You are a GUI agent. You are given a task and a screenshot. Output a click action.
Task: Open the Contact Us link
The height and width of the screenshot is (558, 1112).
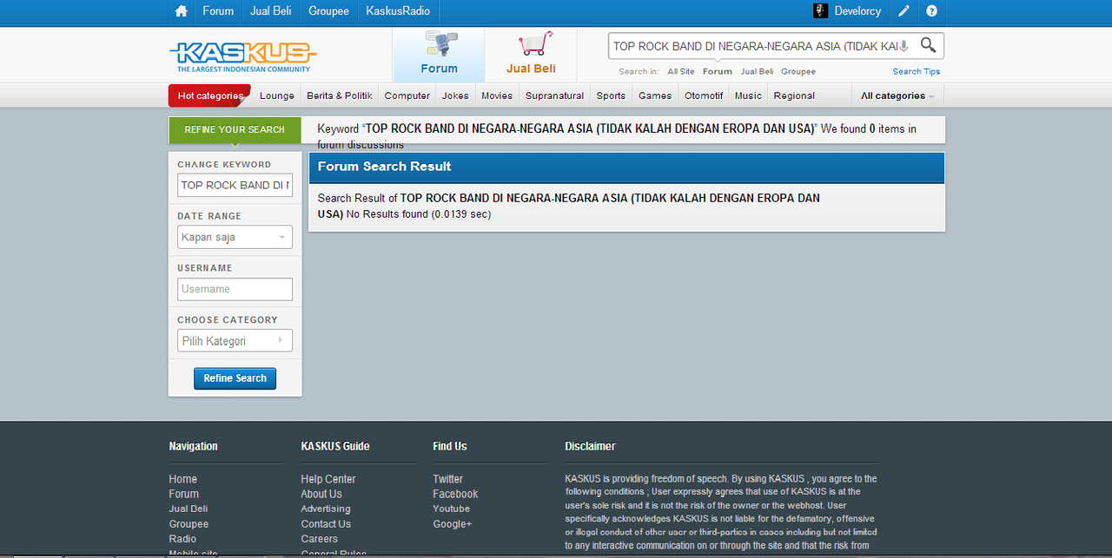[326, 524]
